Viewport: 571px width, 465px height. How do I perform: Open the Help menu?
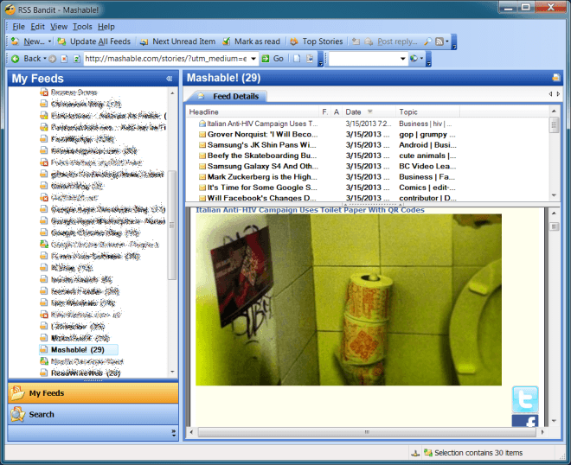tap(106, 27)
